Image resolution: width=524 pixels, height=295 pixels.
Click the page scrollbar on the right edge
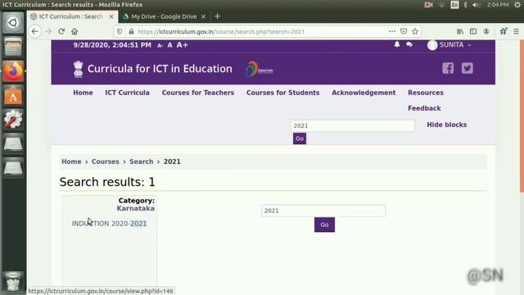[522, 116]
